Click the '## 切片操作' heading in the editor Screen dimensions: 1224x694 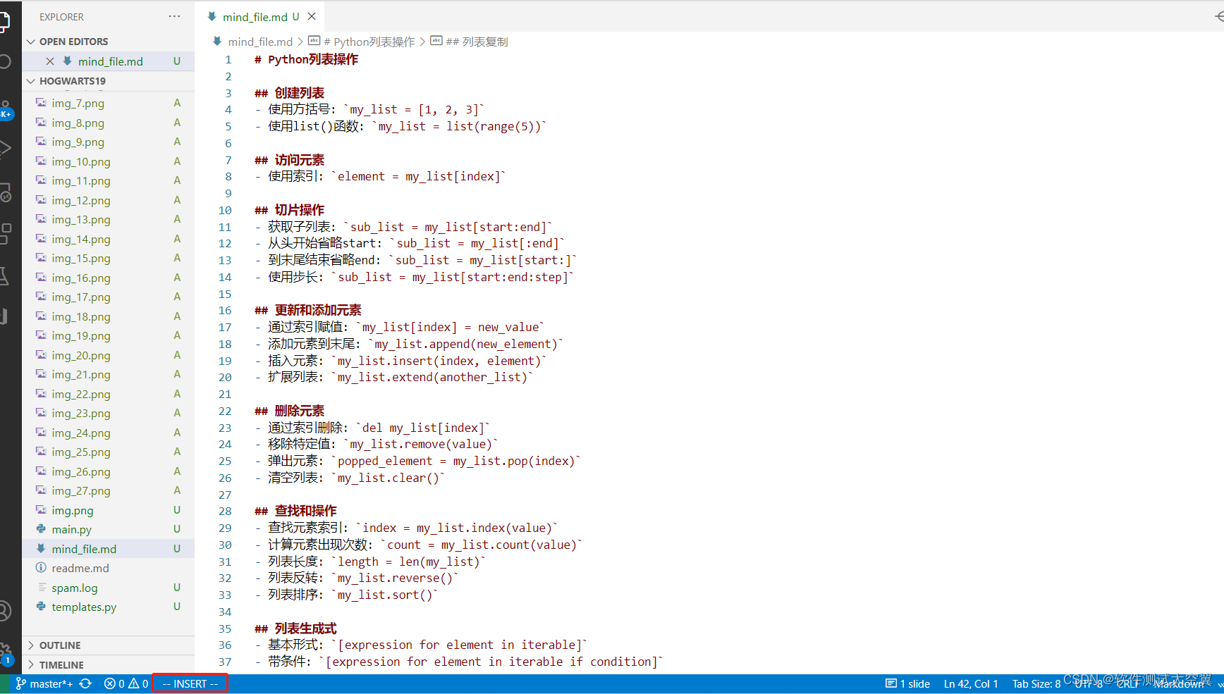click(x=290, y=210)
